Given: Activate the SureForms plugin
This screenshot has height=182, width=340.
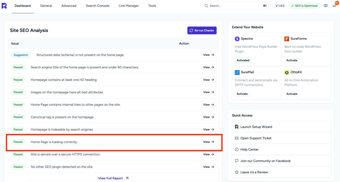Looking at the screenshot, I should pyautogui.click(x=292, y=60).
